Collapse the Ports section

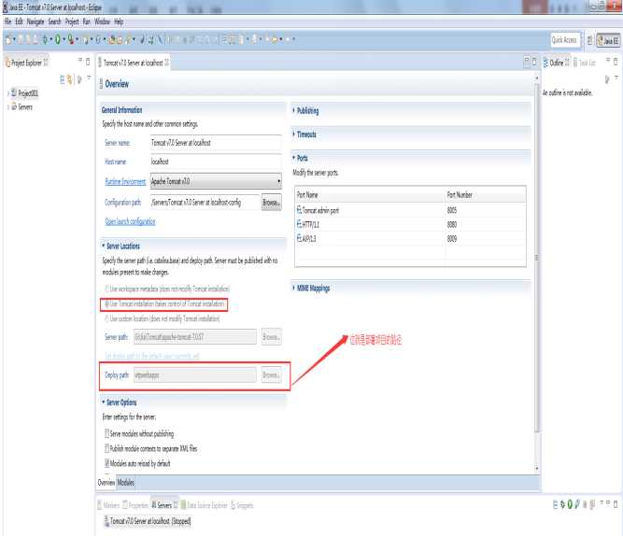coord(293,158)
